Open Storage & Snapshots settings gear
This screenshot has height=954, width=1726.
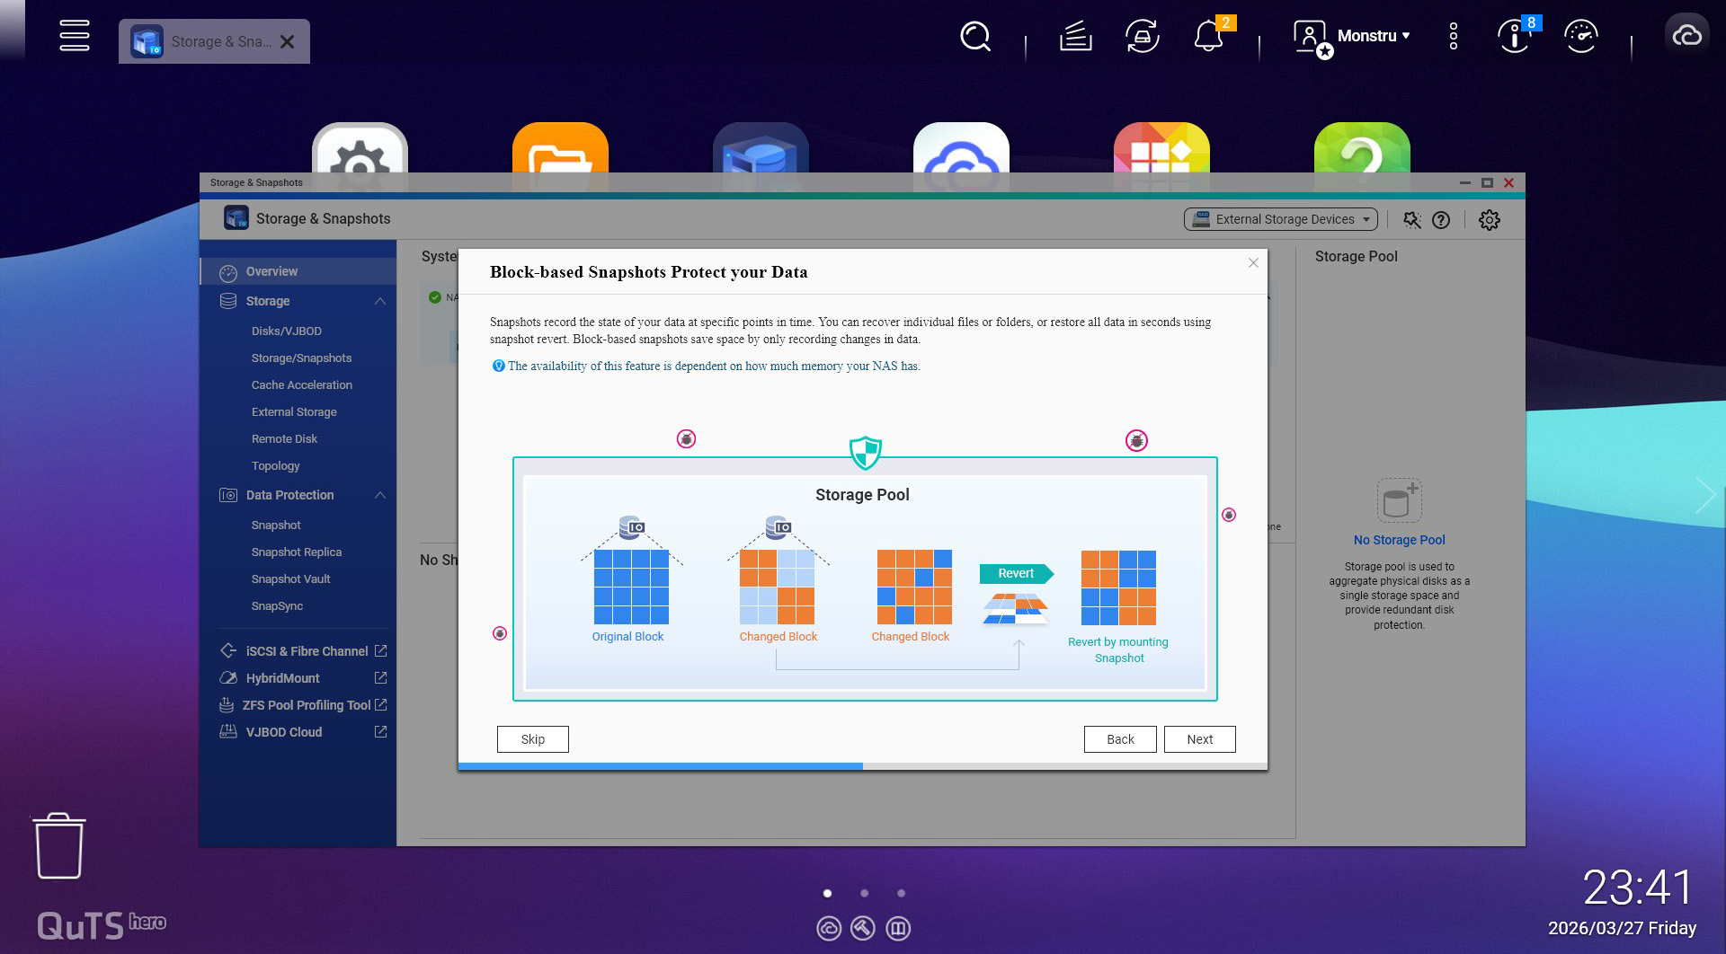1489,220
